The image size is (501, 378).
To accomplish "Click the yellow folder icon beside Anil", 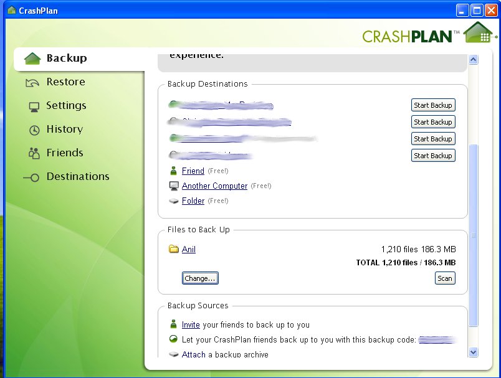I will (173, 248).
